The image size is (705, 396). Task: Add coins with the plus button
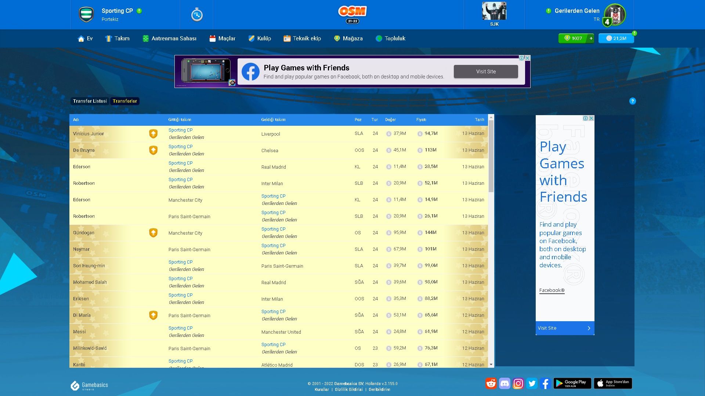[x=591, y=38]
